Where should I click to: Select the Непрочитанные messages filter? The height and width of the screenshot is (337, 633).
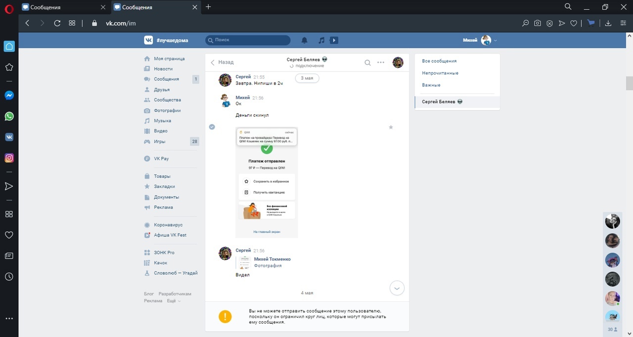point(440,73)
